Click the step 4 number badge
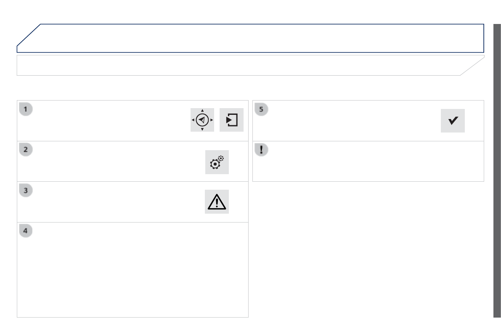The height and width of the screenshot is (334, 501). 26,231
